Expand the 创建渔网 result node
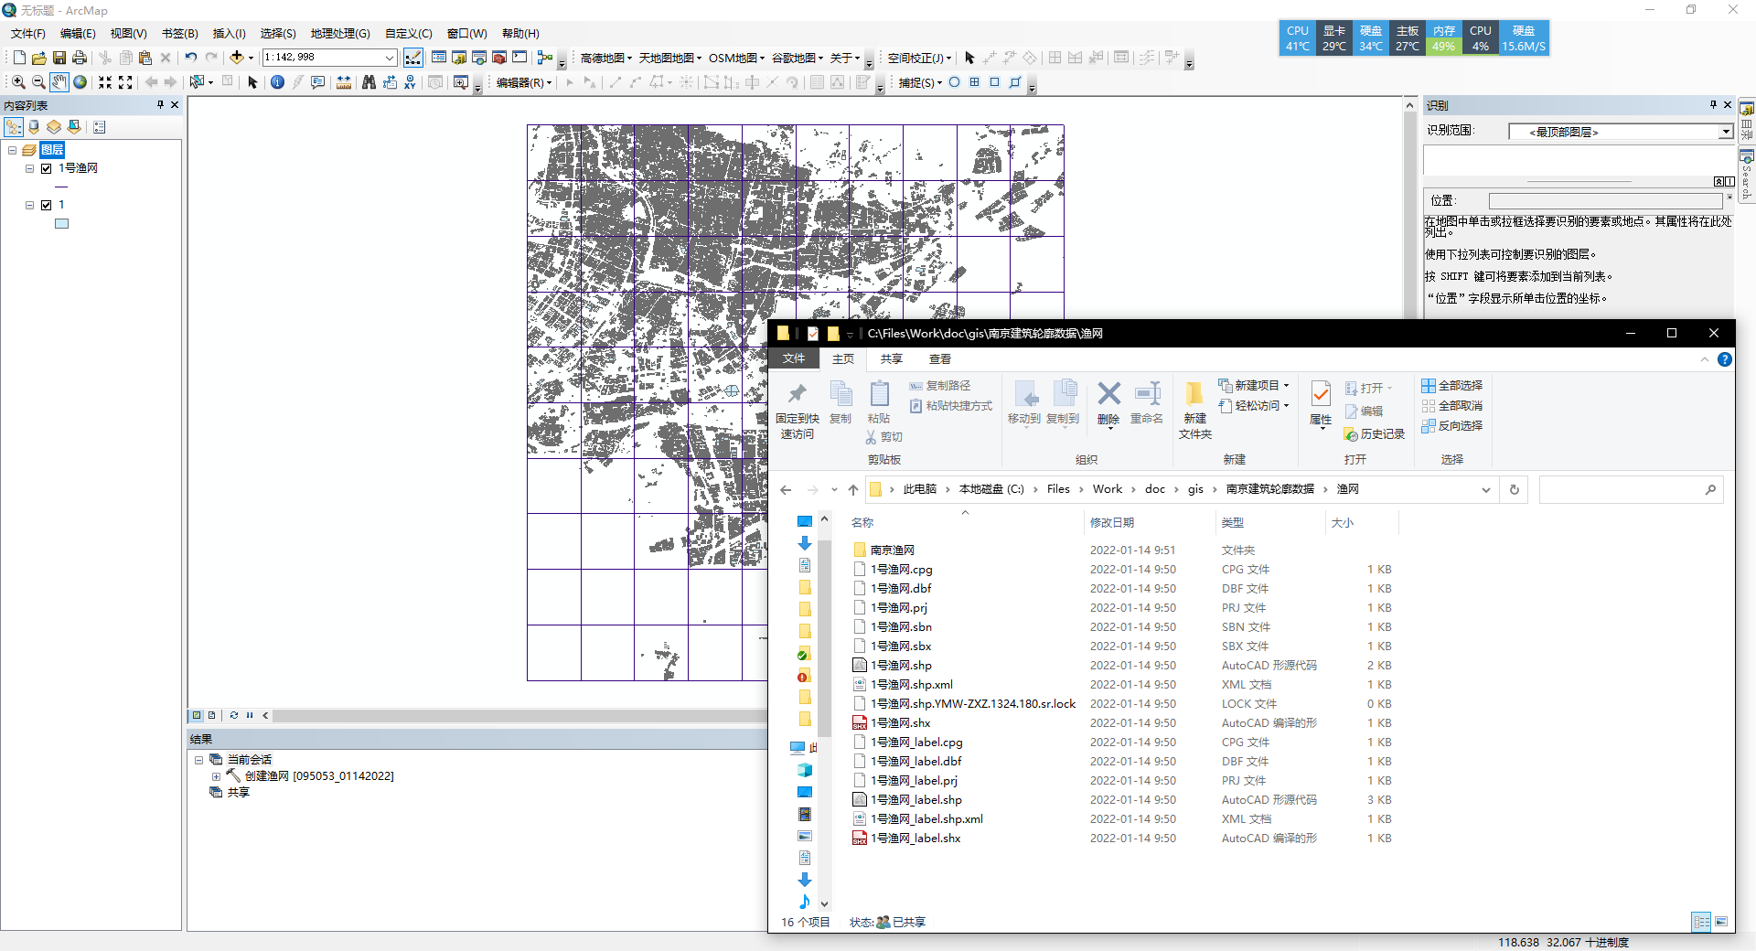This screenshot has height=951, width=1756. [x=216, y=776]
